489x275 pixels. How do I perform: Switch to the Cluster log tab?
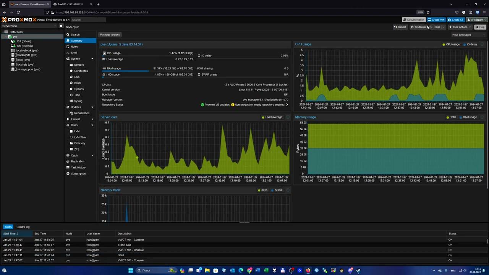tap(23, 227)
